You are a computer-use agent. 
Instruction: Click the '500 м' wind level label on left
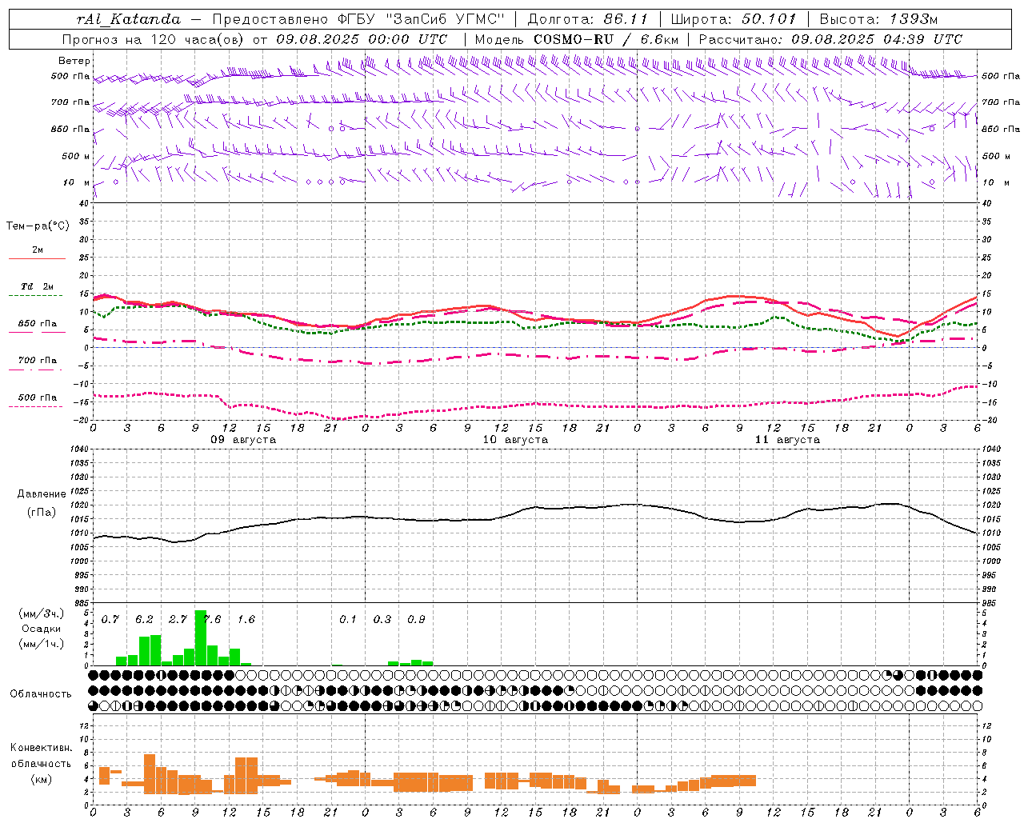pyautogui.click(x=76, y=156)
